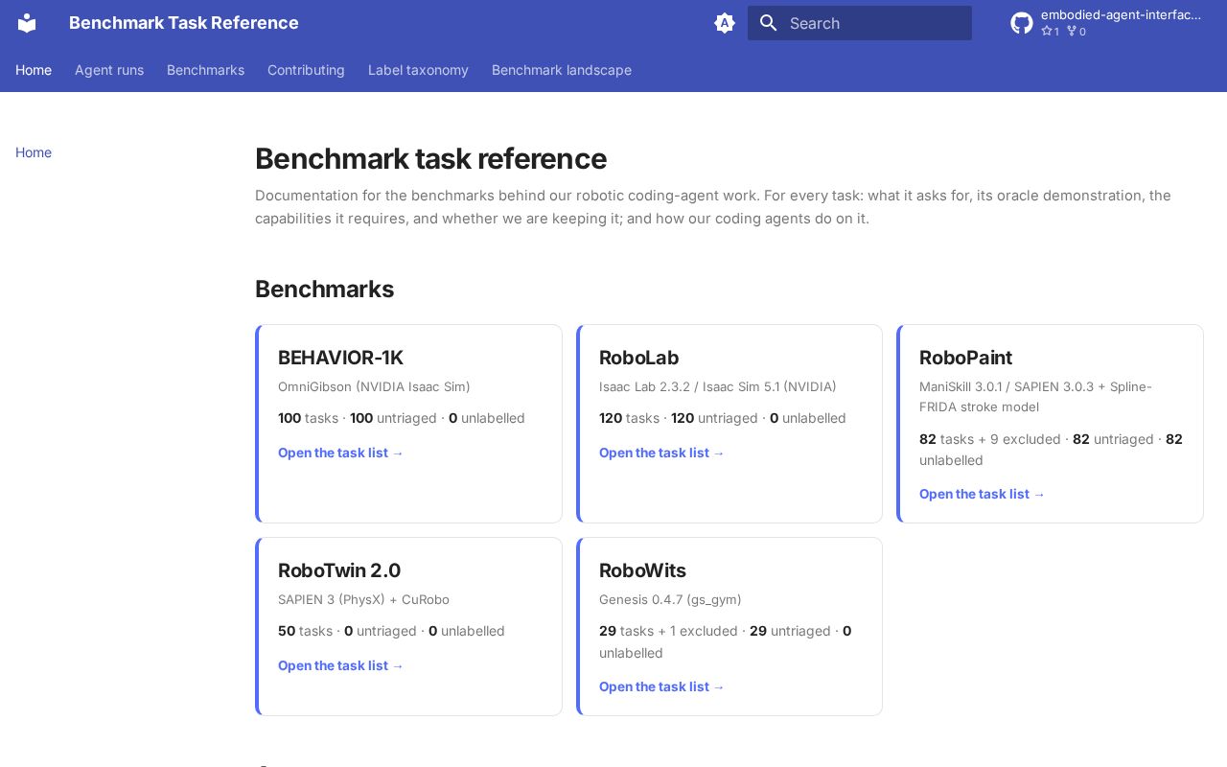Viewport: 1227px width, 767px height.
Task: Open the Label taxonomy tab
Action: tap(418, 70)
